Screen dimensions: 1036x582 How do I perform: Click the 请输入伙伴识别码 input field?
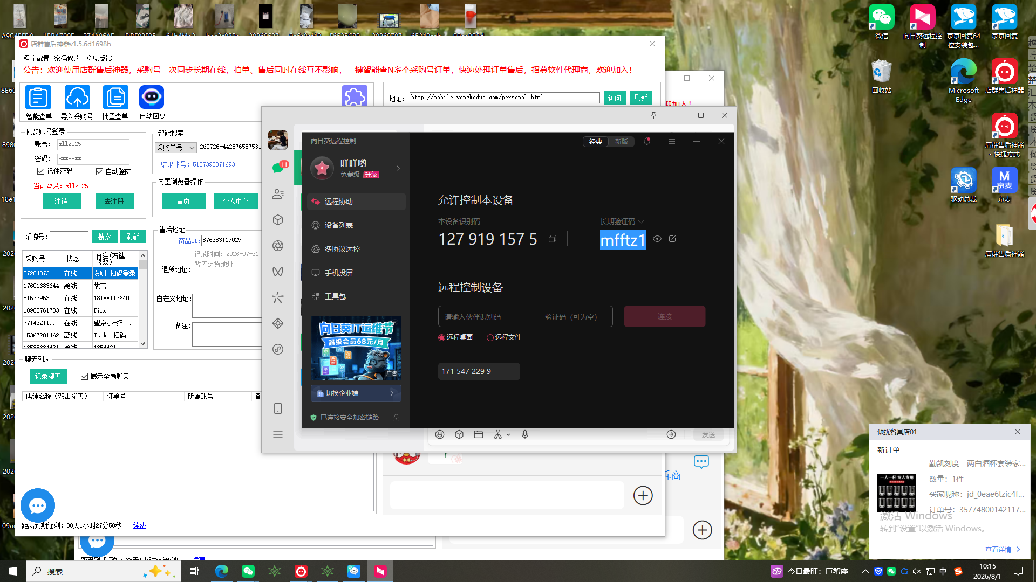[486, 317]
